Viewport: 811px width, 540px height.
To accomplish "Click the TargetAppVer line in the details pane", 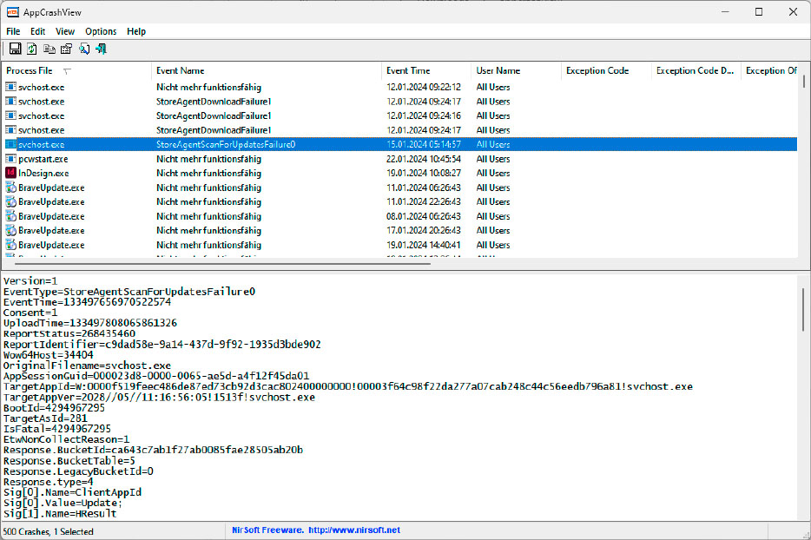I will (x=159, y=398).
